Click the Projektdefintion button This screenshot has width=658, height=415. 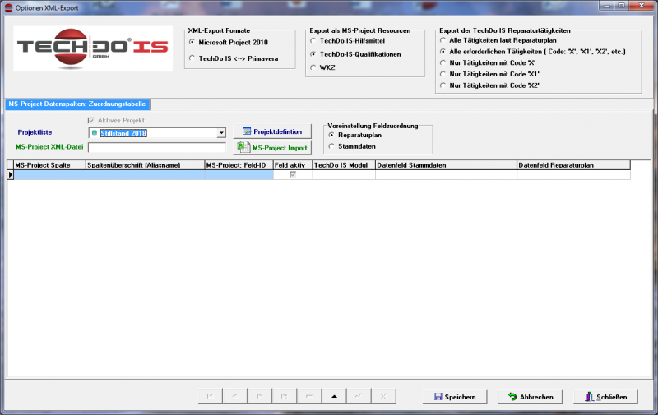[x=272, y=131]
